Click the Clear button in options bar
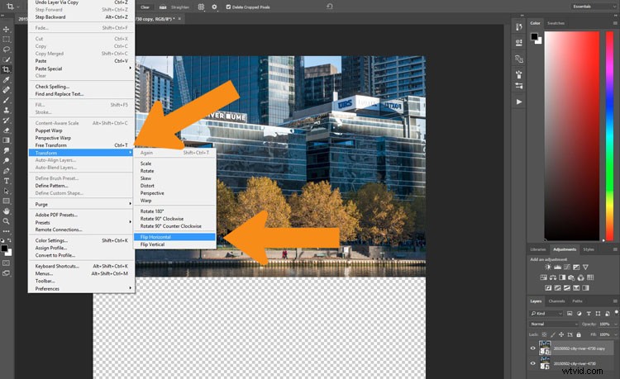620x379 pixels. pos(145,7)
